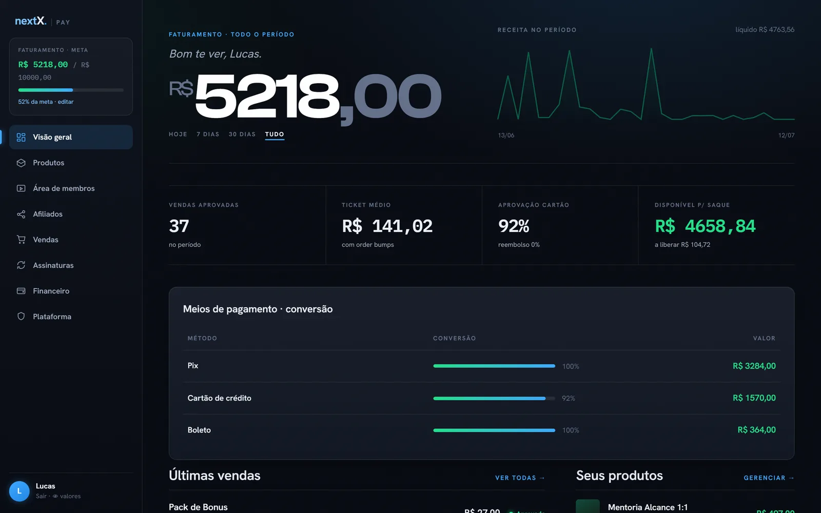Click the Plataforma shield icon
The height and width of the screenshot is (513, 821).
click(21, 317)
